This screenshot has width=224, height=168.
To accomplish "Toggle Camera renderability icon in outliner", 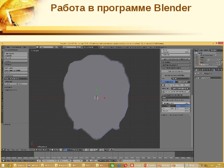I will (x=222, y=60).
